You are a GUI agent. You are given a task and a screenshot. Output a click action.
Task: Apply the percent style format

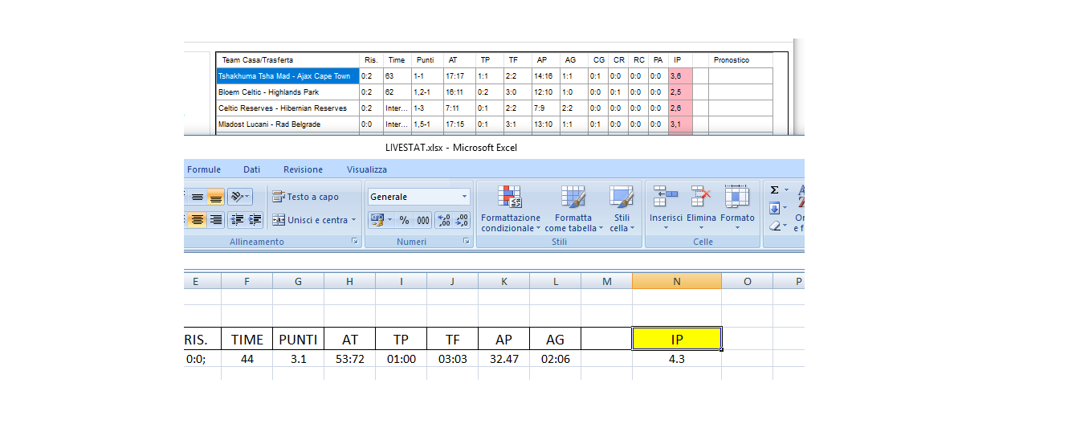[x=404, y=219]
